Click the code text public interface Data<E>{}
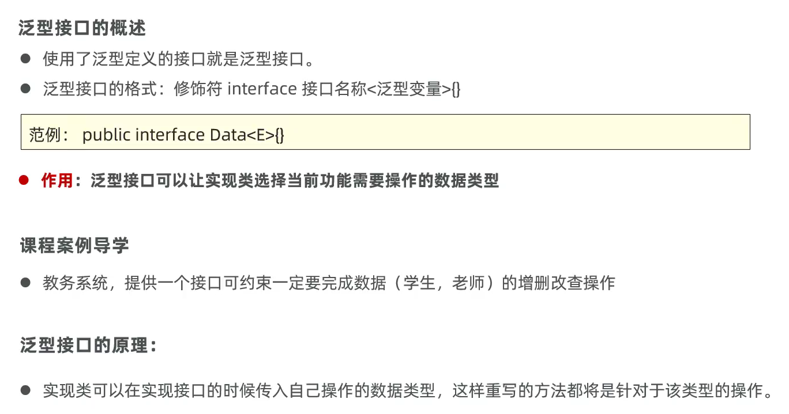 (x=183, y=135)
